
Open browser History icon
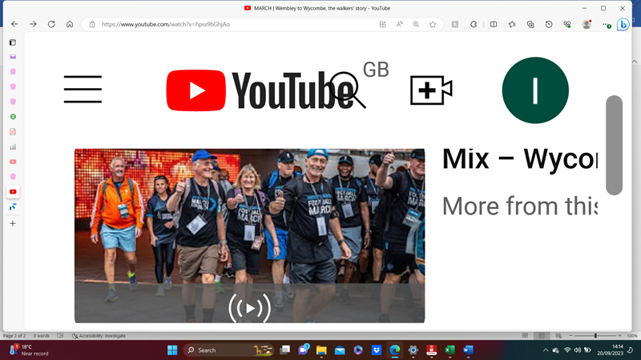(549, 24)
